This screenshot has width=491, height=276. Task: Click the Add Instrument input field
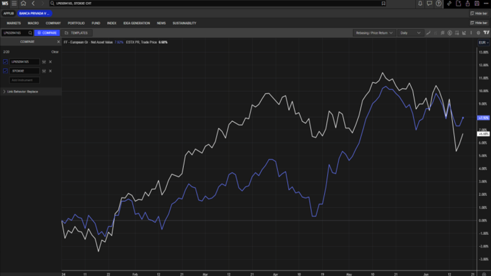coord(24,80)
